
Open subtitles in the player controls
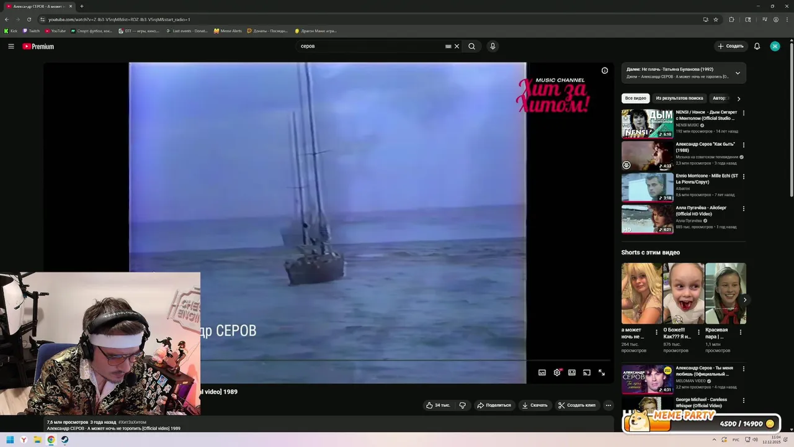point(542,372)
